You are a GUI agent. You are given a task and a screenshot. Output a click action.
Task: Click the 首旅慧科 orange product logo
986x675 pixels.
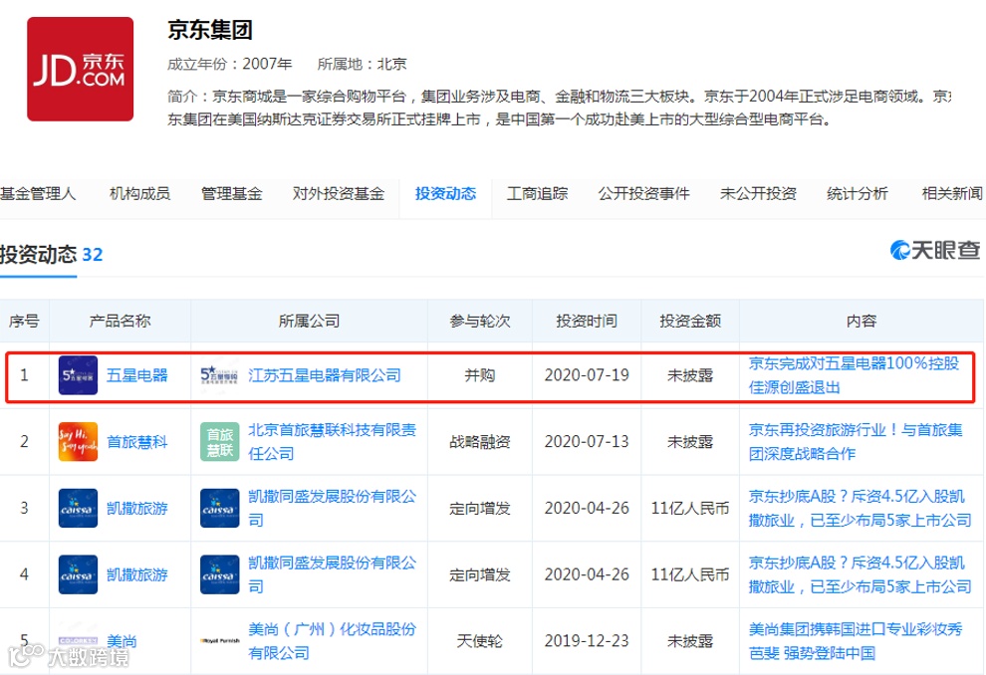78,442
